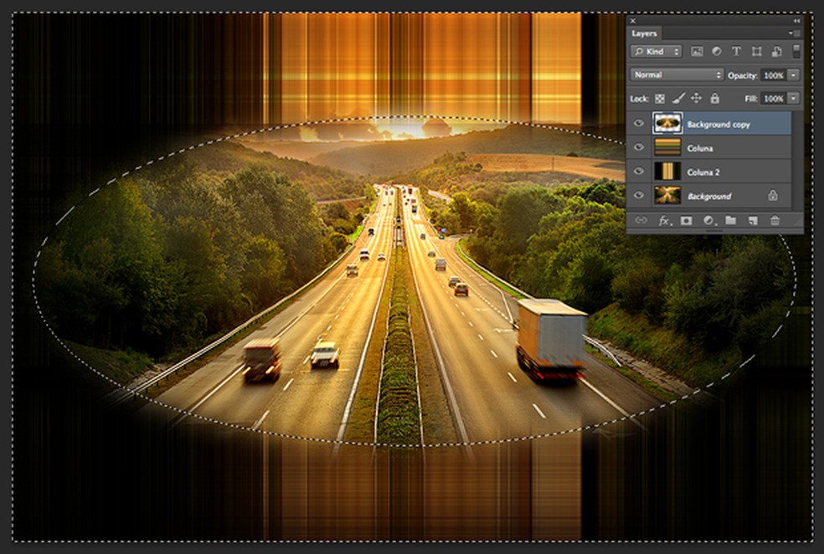Image resolution: width=824 pixels, height=554 pixels.
Task: Open the blend mode dropdown showing Normal
Action: point(676,74)
